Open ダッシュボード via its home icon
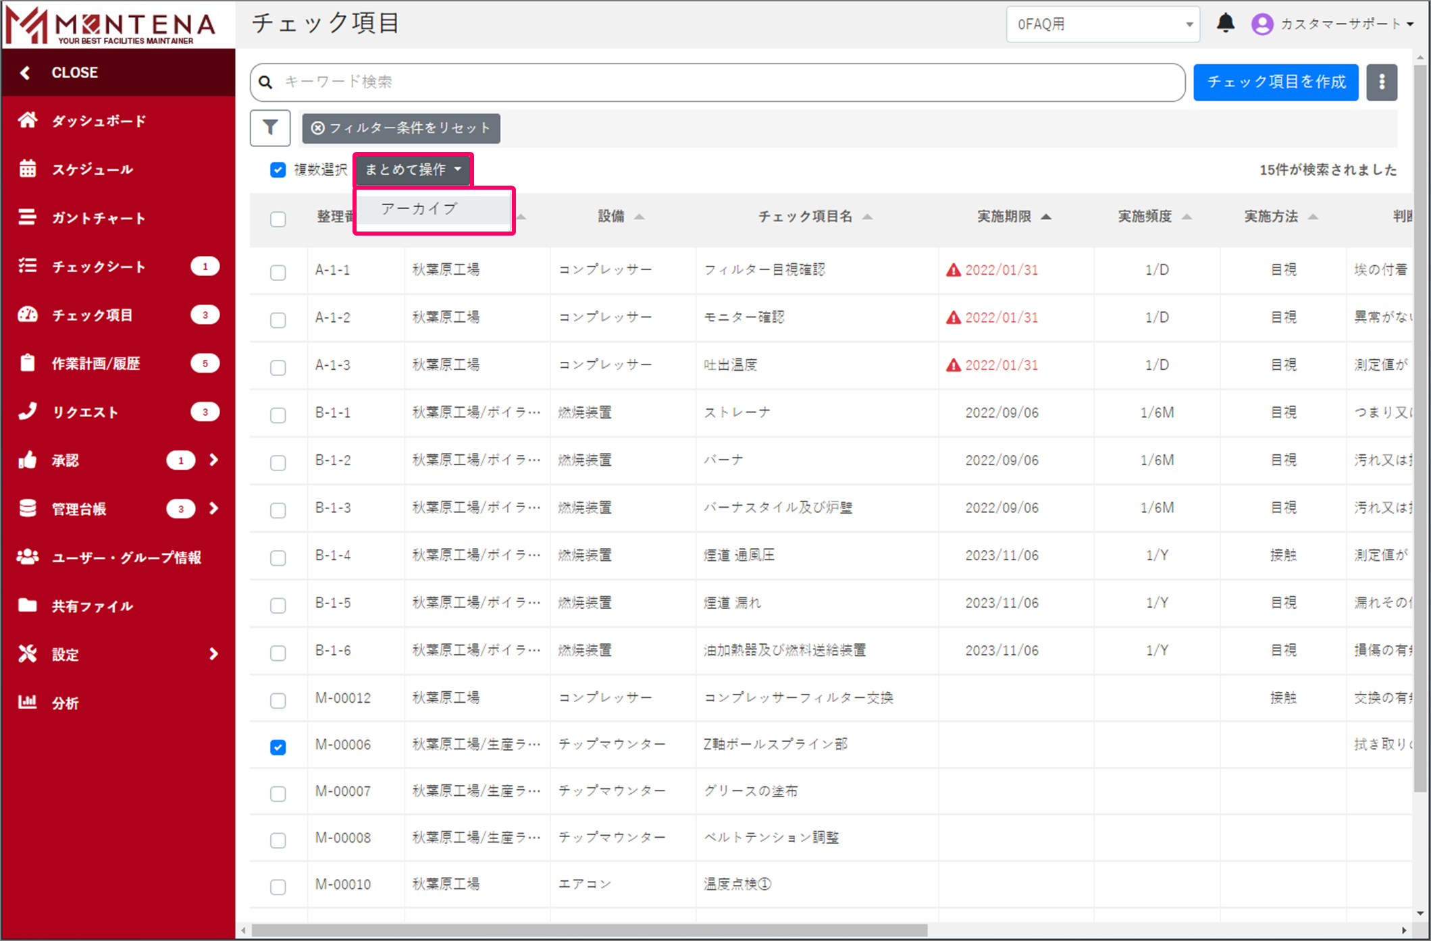This screenshot has height=941, width=1431. [28, 121]
